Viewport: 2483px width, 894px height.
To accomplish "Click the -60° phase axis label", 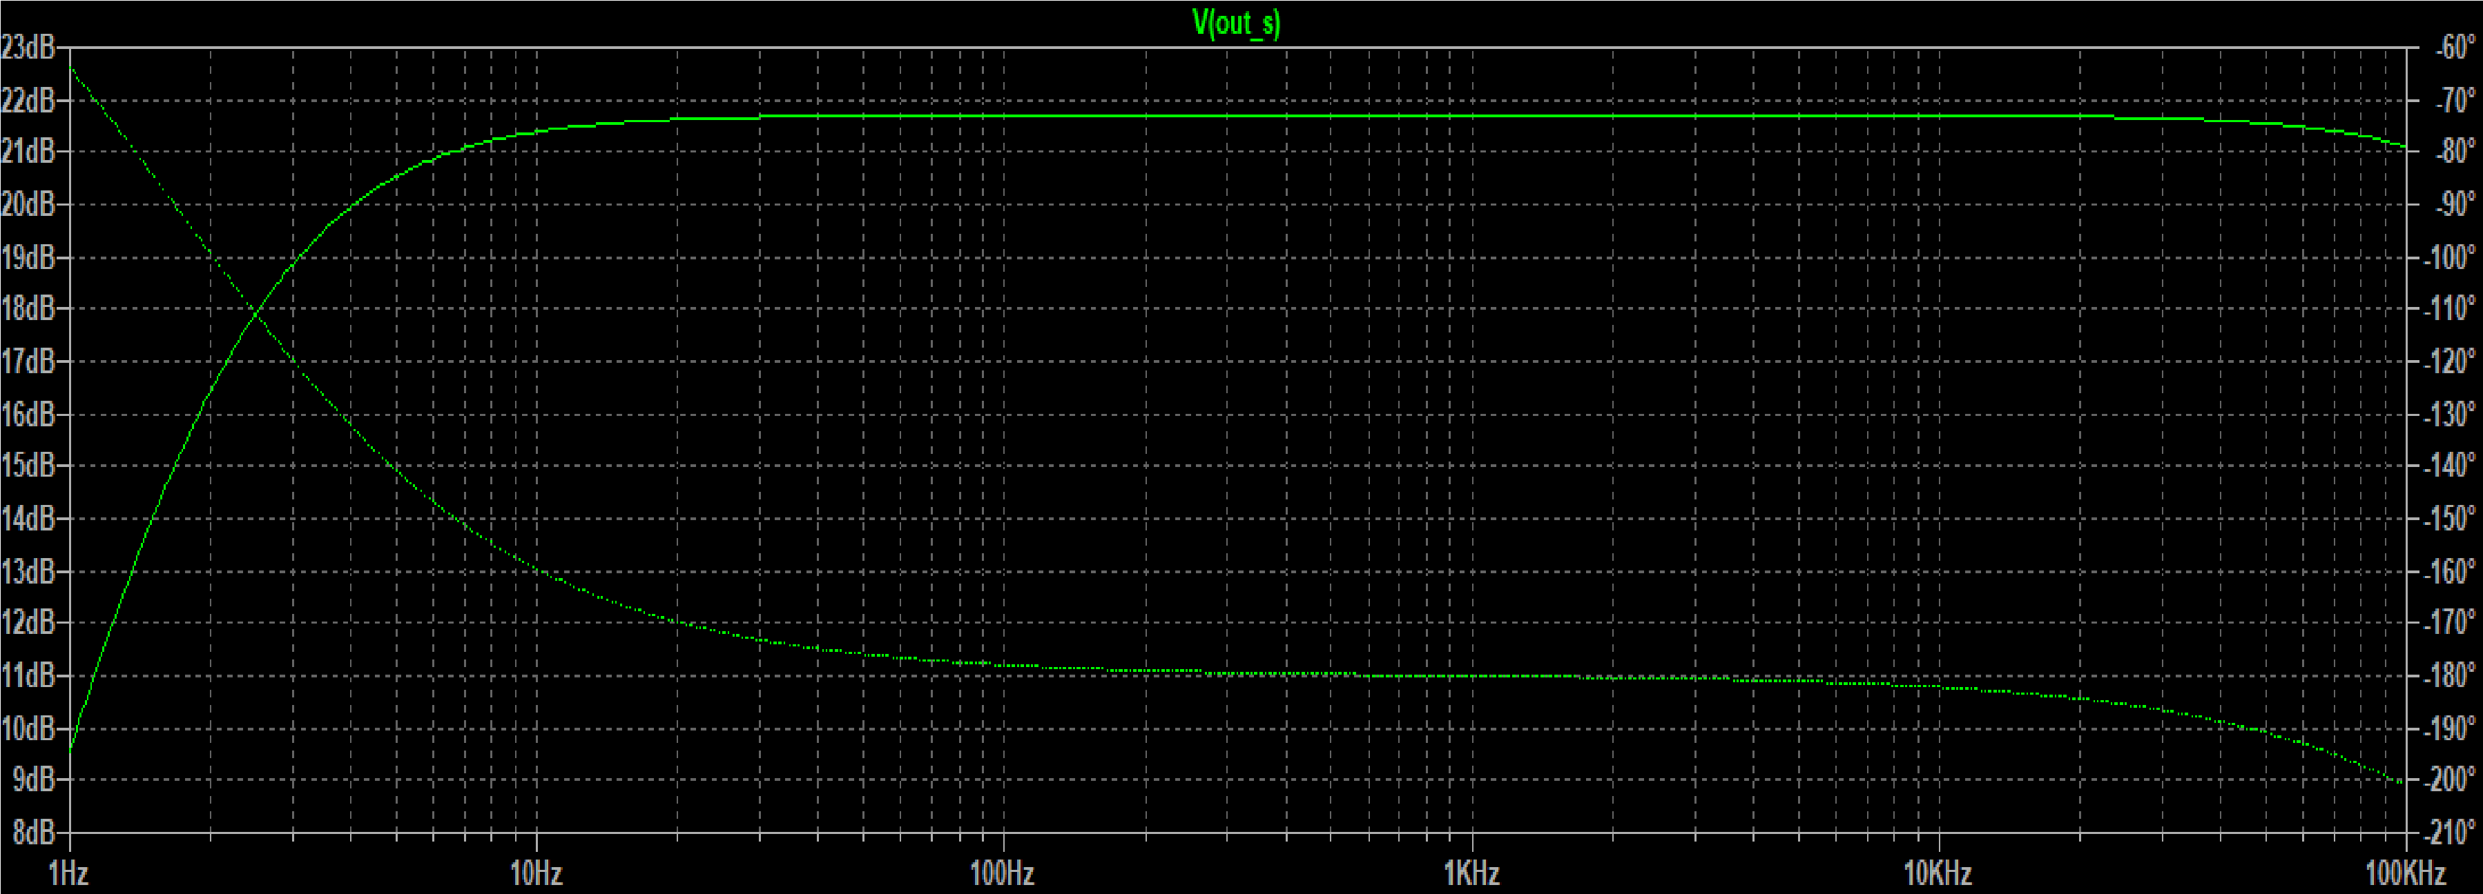I will point(2455,46).
